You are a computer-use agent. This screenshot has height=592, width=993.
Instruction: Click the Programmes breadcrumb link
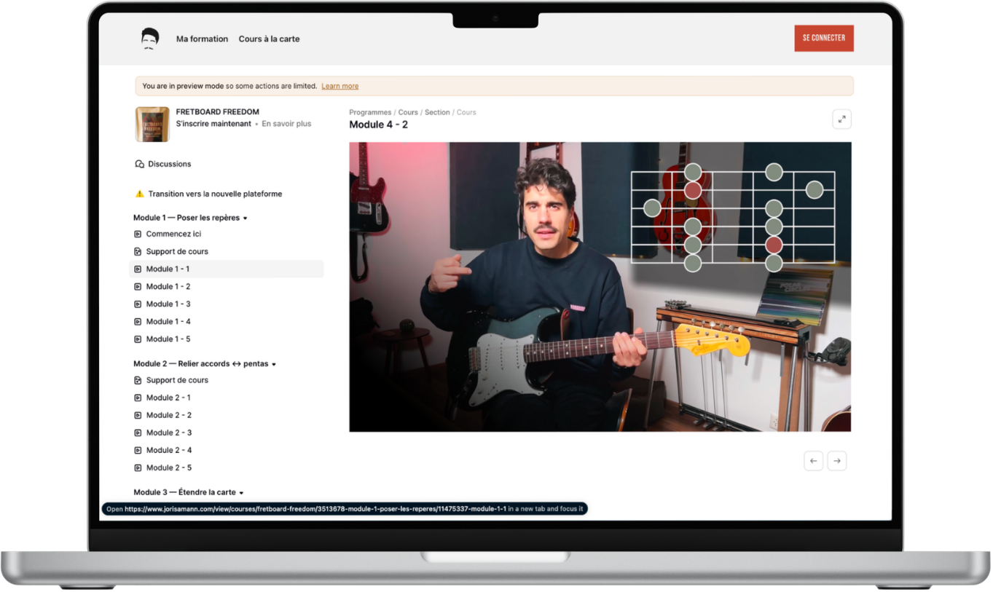370,112
